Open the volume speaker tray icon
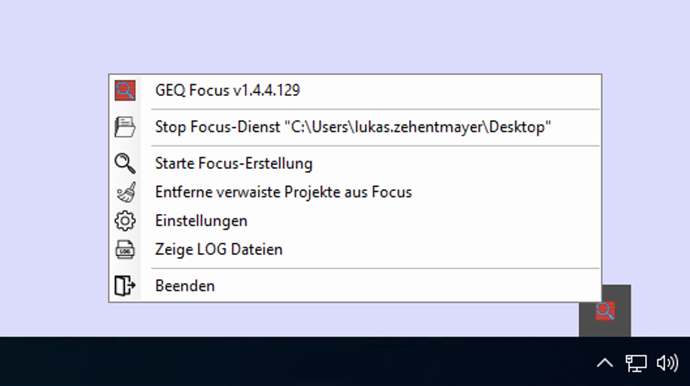 668,363
